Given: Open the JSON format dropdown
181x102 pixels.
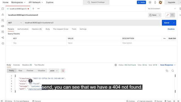Looking at the screenshot, I should coord(54,71).
